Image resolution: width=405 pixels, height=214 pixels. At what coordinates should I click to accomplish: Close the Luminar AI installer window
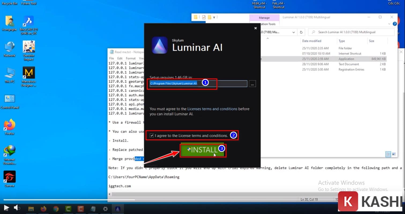tap(255, 28)
